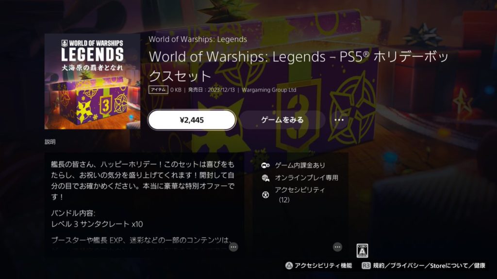Click the accessibility figure icon
The image size is (497, 279).
[265, 195]
